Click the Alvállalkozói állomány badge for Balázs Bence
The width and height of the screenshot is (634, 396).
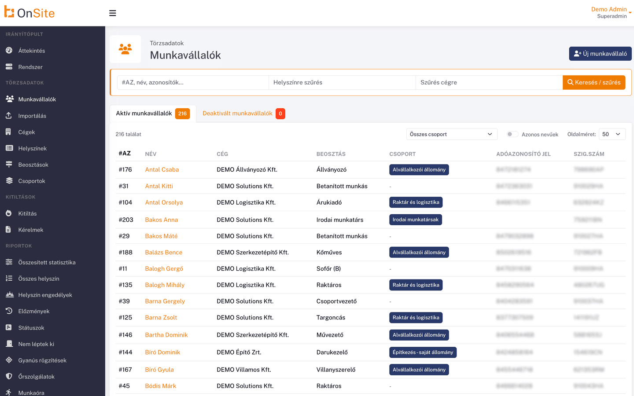[x=419, y=253]
